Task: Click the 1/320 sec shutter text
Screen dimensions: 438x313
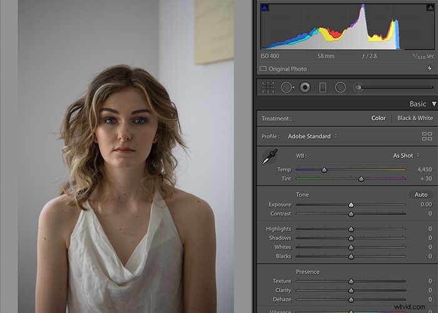Action: tap(424, 56)
